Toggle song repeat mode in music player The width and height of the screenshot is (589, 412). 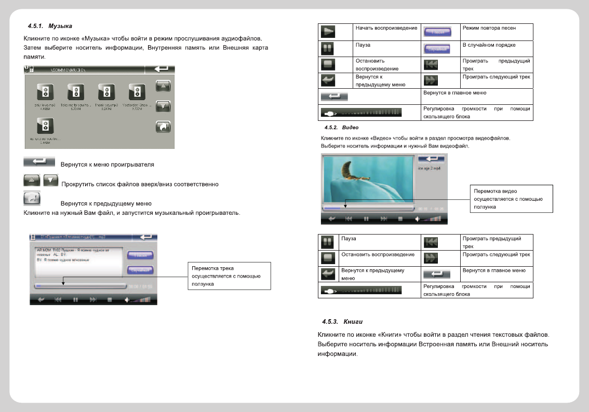(x=140, y=255)
